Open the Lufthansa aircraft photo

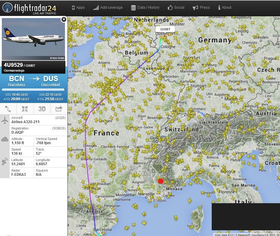pyautogui.click(x=33, y=39)
